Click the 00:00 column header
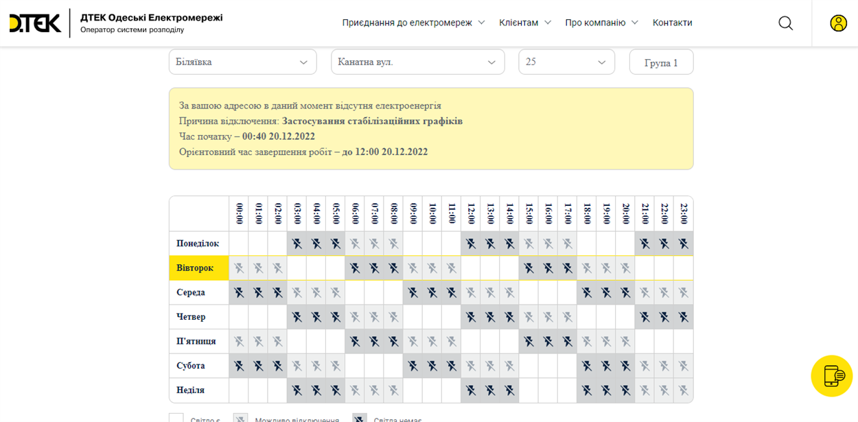858x422 pixels. coord(239,213)
